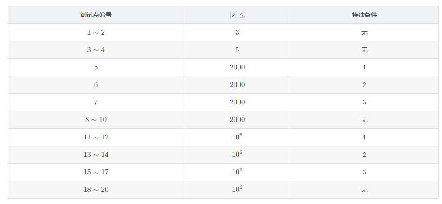Click the |s| limit in row 1 ∼ 2
The image size is (442, 204).
237,32
